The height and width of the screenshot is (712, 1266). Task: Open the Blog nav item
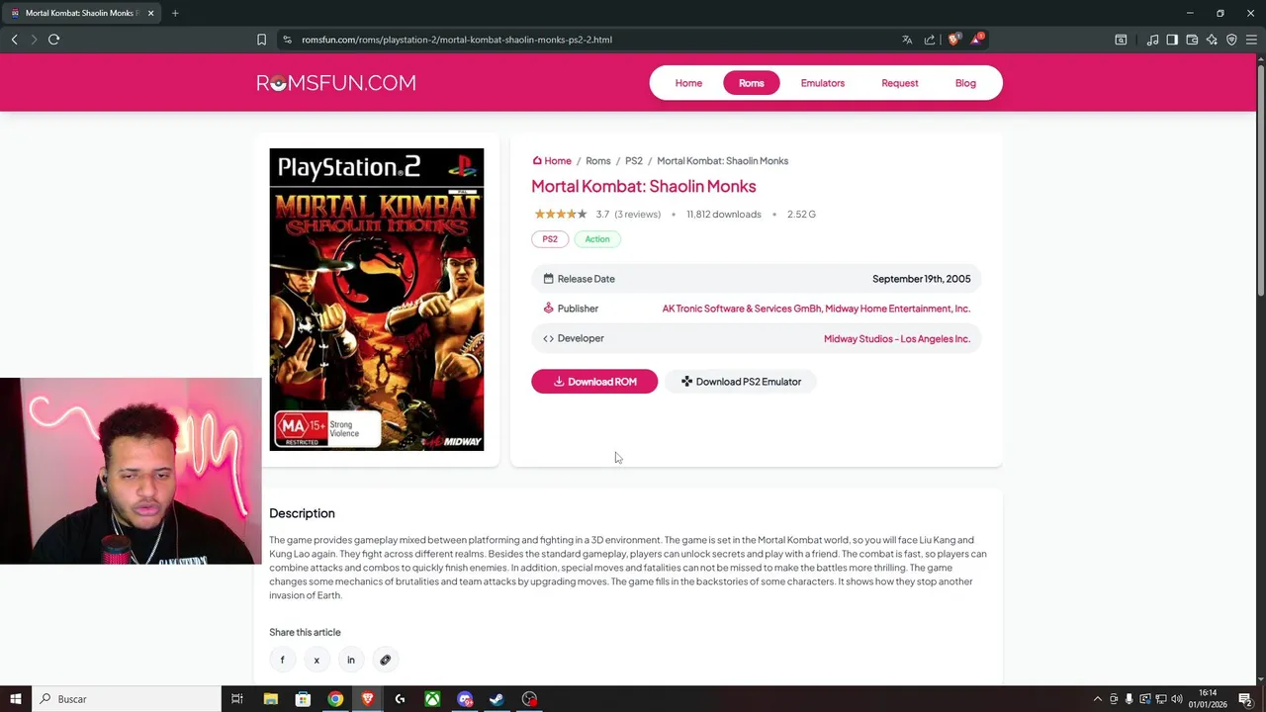click(965, 83)
